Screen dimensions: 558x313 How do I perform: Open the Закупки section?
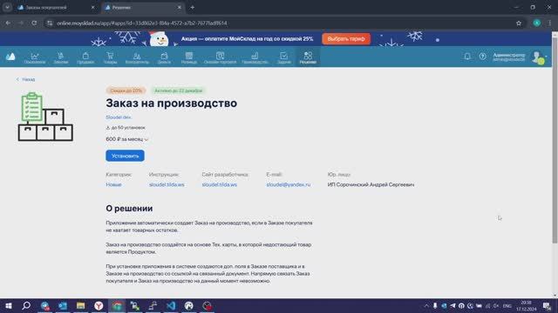pyautogui.click(x=61, y=58)
